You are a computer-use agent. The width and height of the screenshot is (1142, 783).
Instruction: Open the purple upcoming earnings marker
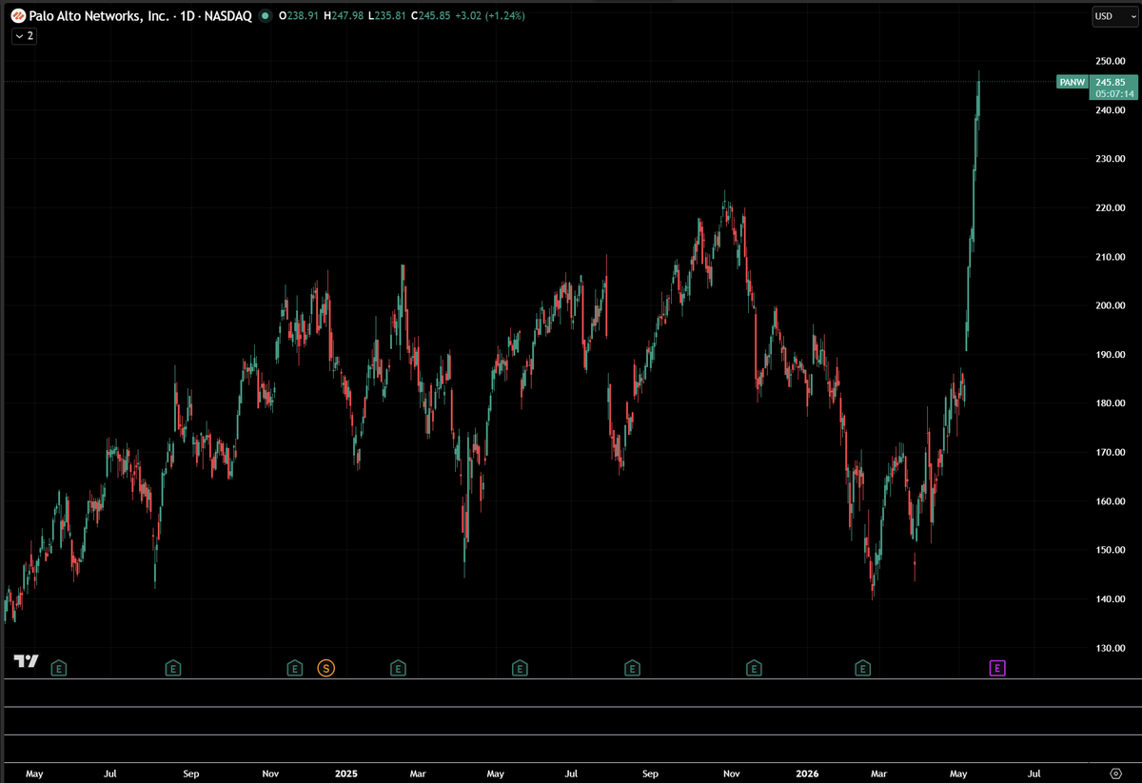[997, 668]
